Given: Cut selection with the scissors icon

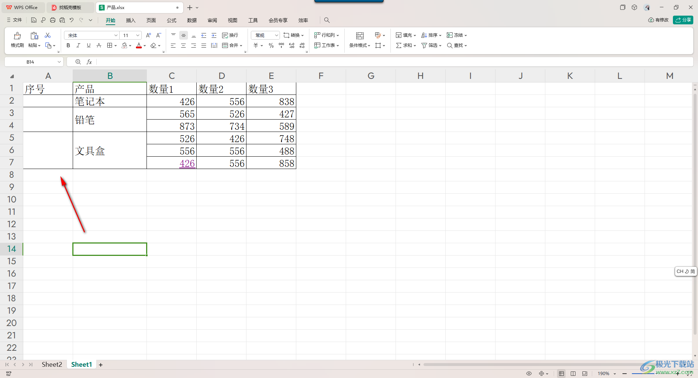Looking at the screenshot, I should coord(48,35).
